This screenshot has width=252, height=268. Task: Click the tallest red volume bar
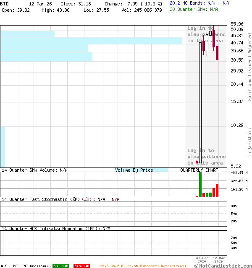click(217, 190)
